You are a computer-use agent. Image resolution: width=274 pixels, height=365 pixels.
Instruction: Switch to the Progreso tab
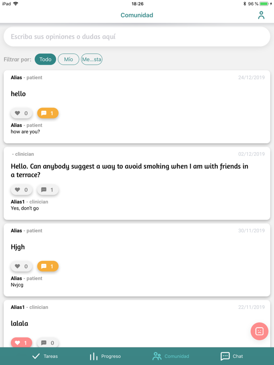pos(105,356)
